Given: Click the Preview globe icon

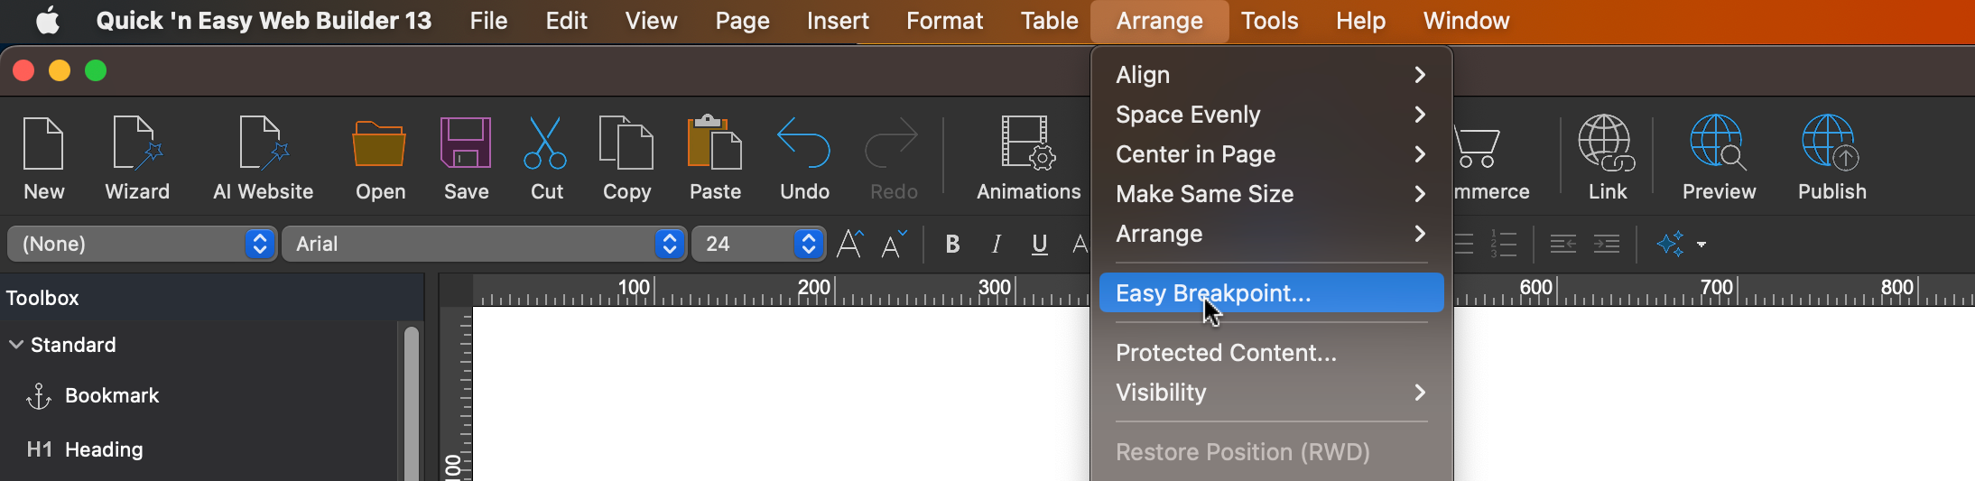Looking at the screenshot, I should coord(1718,144).
